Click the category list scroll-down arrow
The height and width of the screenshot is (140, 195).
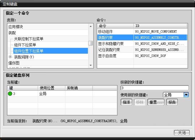point(91,65)
